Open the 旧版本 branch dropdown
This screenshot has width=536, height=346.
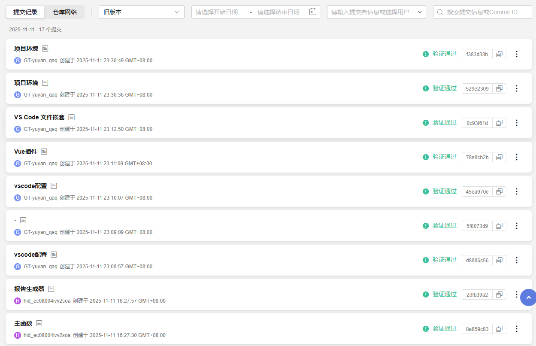(x=142, y=12)
